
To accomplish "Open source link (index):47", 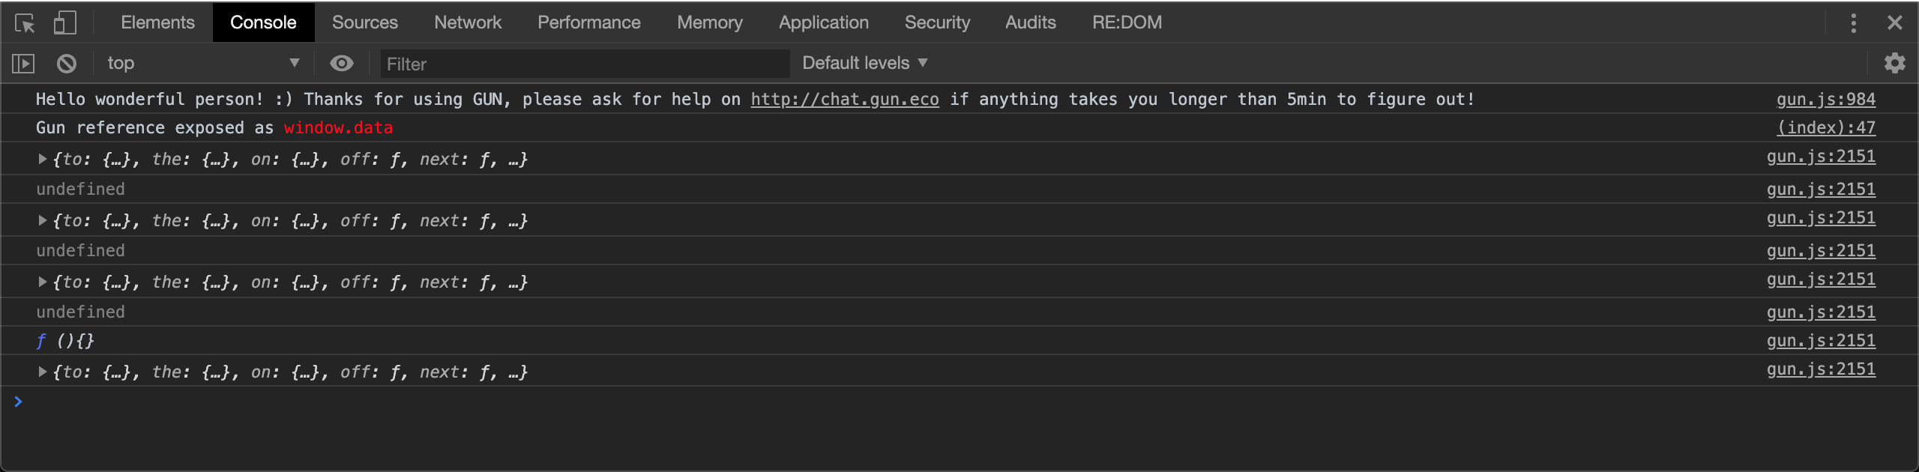I will coord(1826,128).
